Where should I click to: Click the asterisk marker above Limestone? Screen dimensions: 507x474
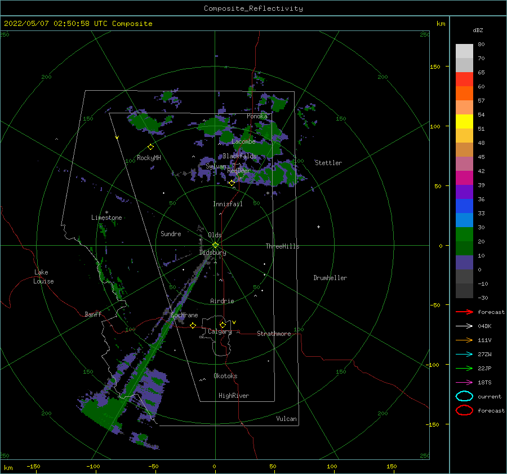[x=106, y=212]
